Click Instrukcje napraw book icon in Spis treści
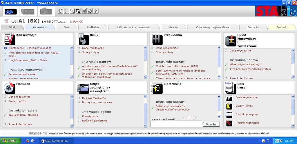Screen dimensions: 297x144 point(229,115)
